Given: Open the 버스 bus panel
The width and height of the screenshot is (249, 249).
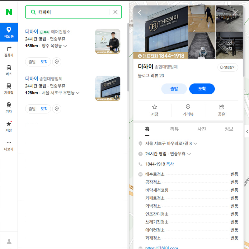Looking at the screenshot, I should point(9,70).
